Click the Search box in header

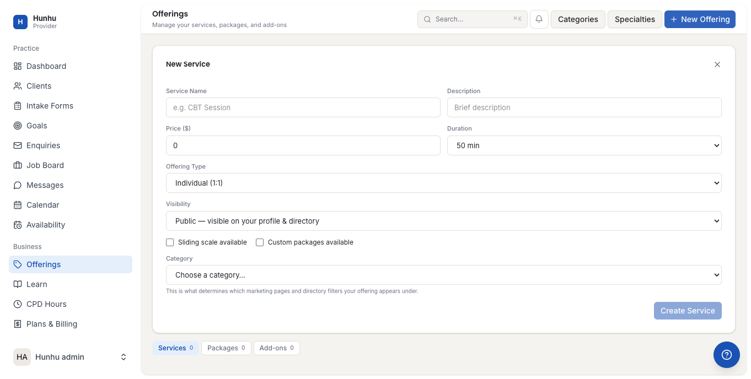(x=473, y=19)
